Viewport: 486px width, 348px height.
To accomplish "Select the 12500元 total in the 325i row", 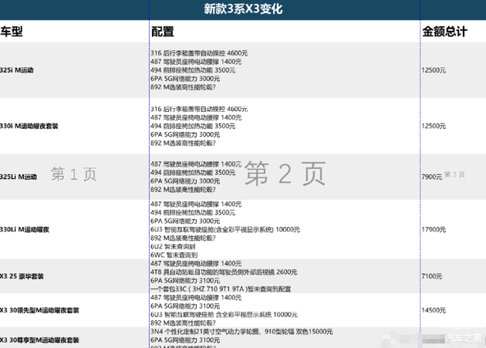I will pos(434,70).
